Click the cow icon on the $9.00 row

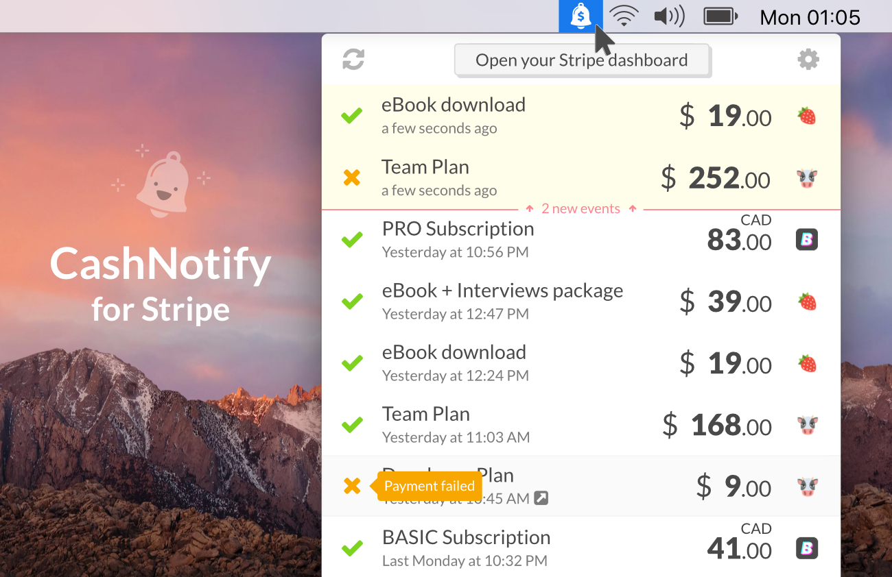click(x=807, y=487)
